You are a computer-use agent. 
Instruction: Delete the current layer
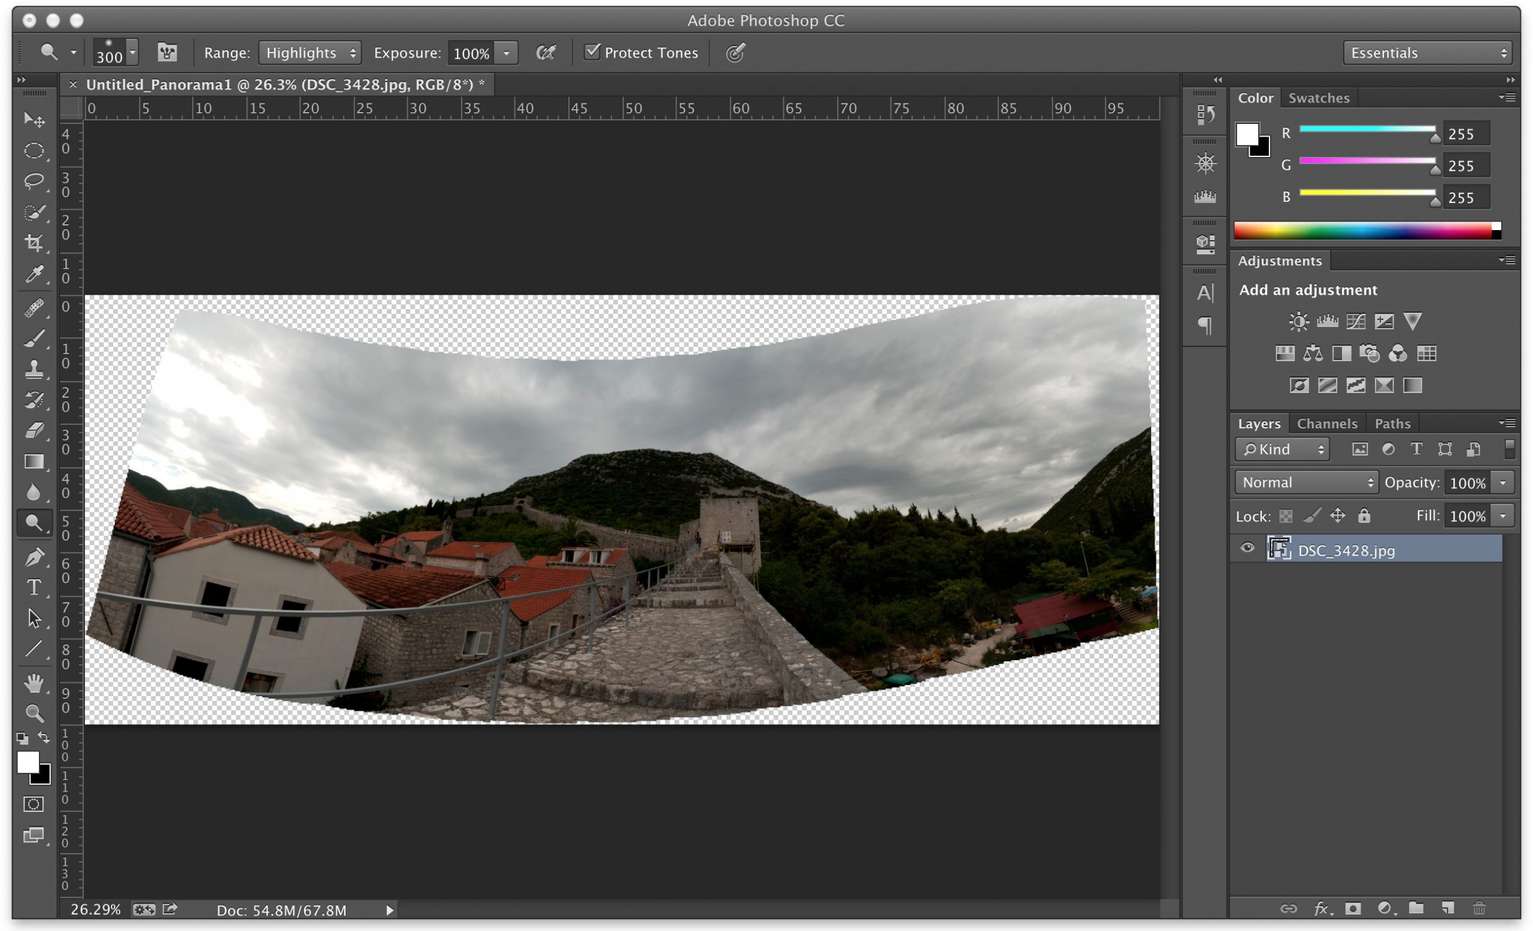tap(1480, 908)
